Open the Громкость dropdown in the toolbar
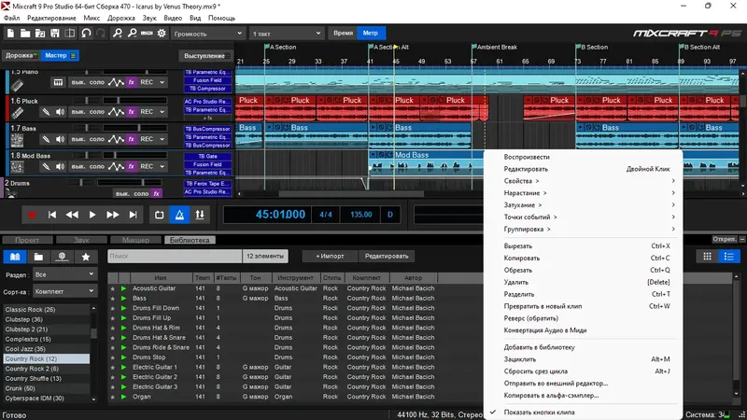The height and width of the screenshot is (420, 747). pos(207,34)
